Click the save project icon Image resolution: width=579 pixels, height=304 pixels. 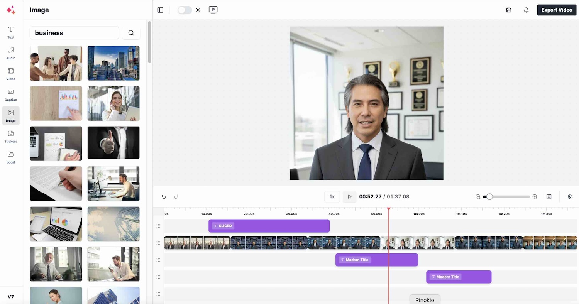point(508,10)
